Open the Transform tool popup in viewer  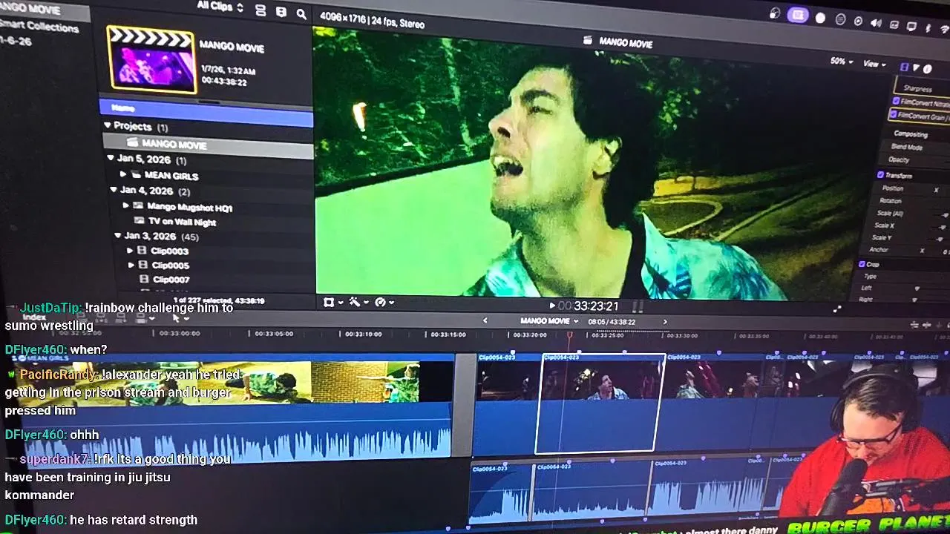[332, 302]
